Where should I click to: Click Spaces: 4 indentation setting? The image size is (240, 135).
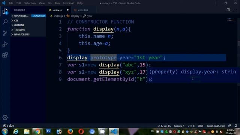coord(179,126)
